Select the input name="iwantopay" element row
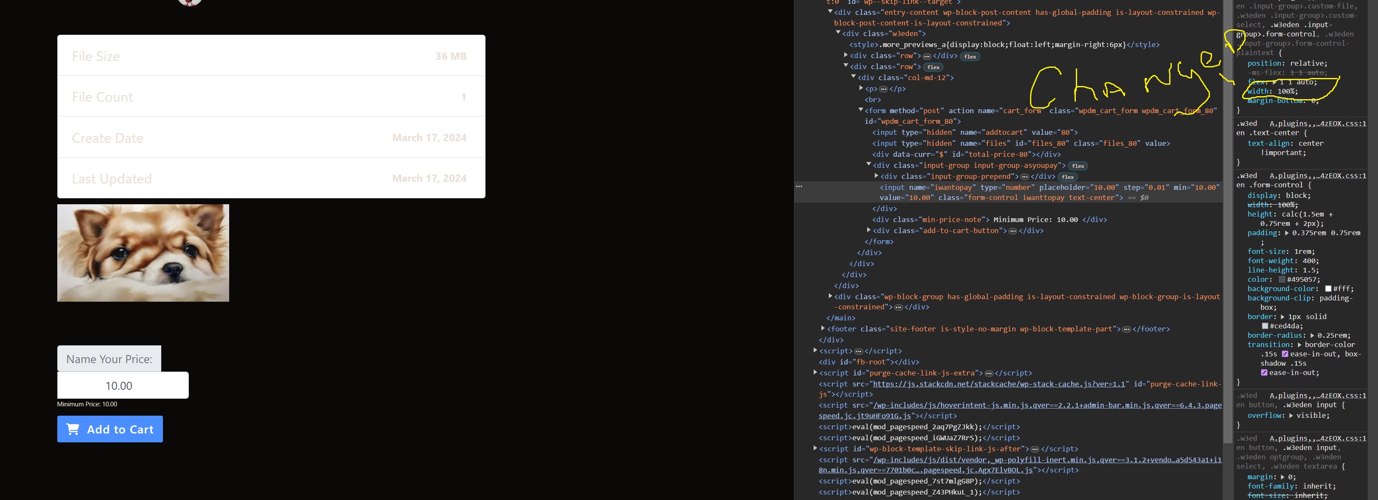The width and height of the screenshot is (1378, 500). 1008,192
